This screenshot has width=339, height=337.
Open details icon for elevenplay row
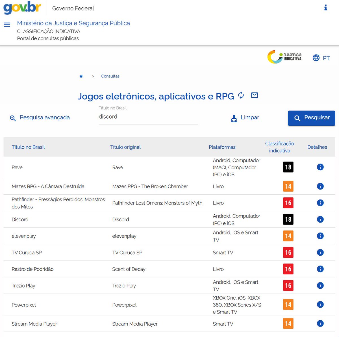(x=320, y=236)
